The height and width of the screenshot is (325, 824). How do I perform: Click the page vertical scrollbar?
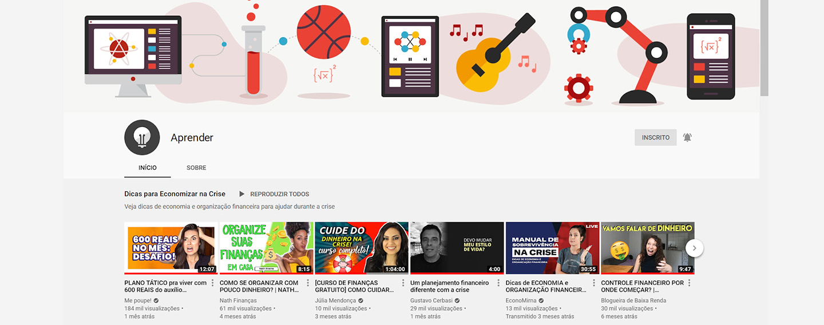pos(764,48)
